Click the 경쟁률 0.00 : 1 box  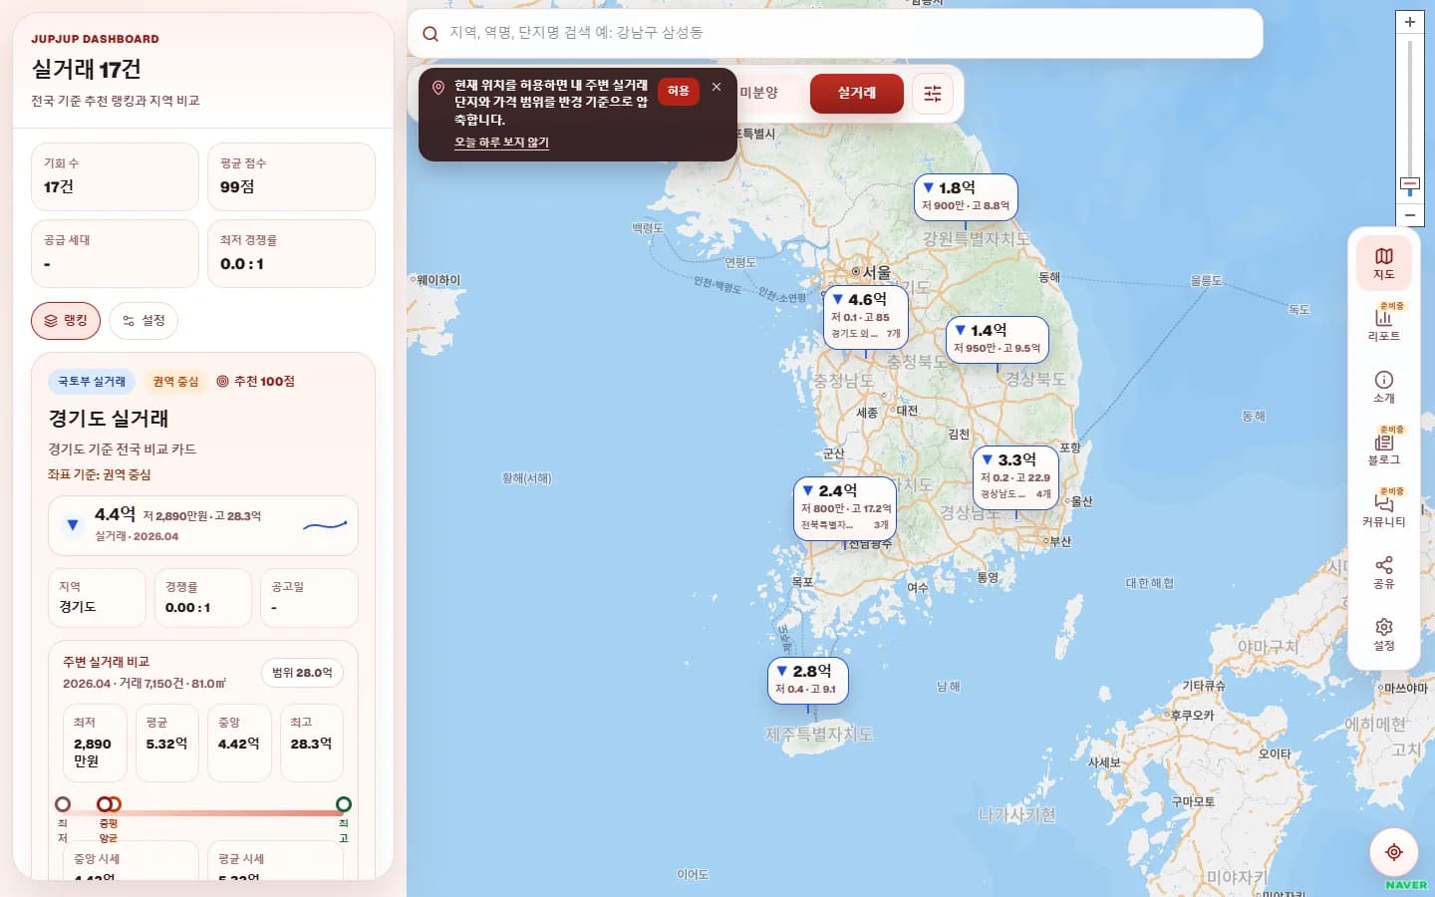tap(203, 597)
